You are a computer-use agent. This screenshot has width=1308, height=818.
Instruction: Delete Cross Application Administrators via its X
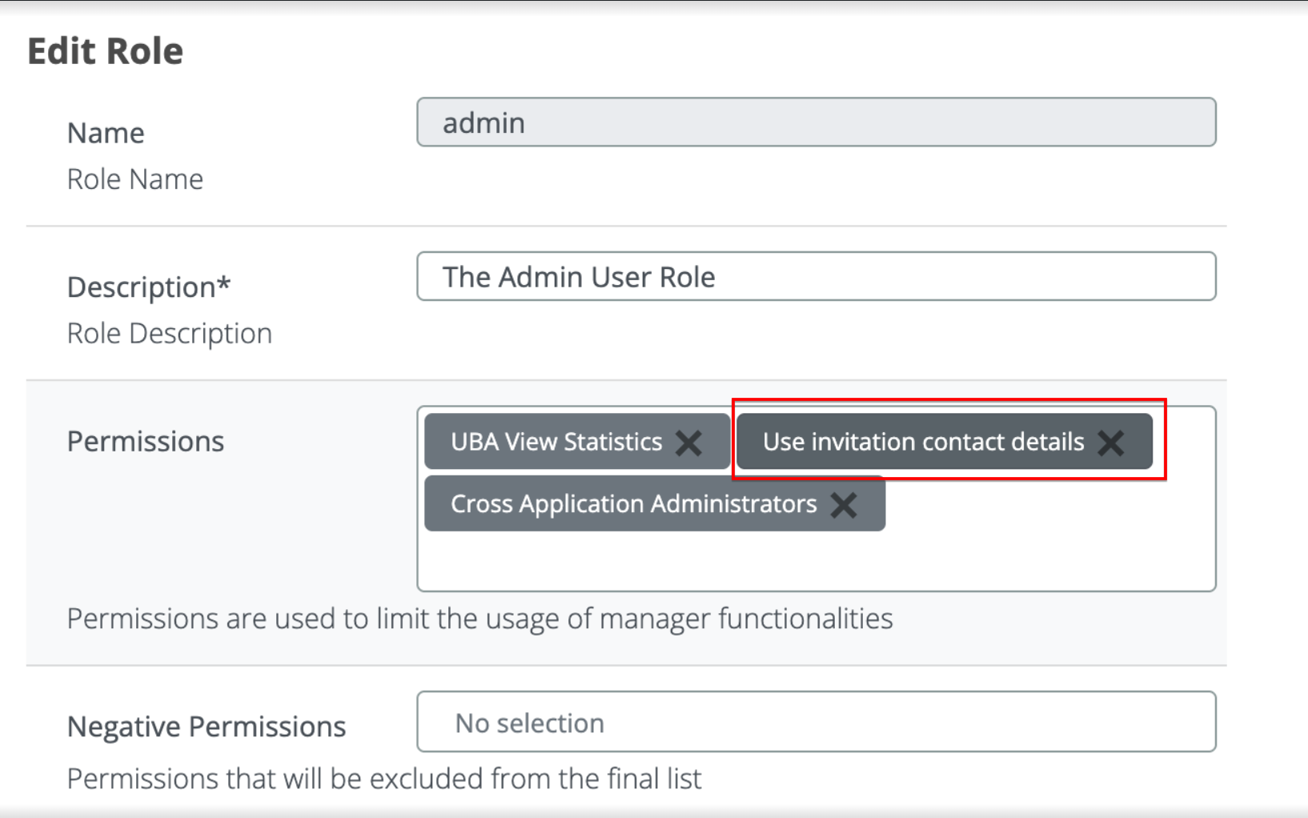[x=844, y=505]
